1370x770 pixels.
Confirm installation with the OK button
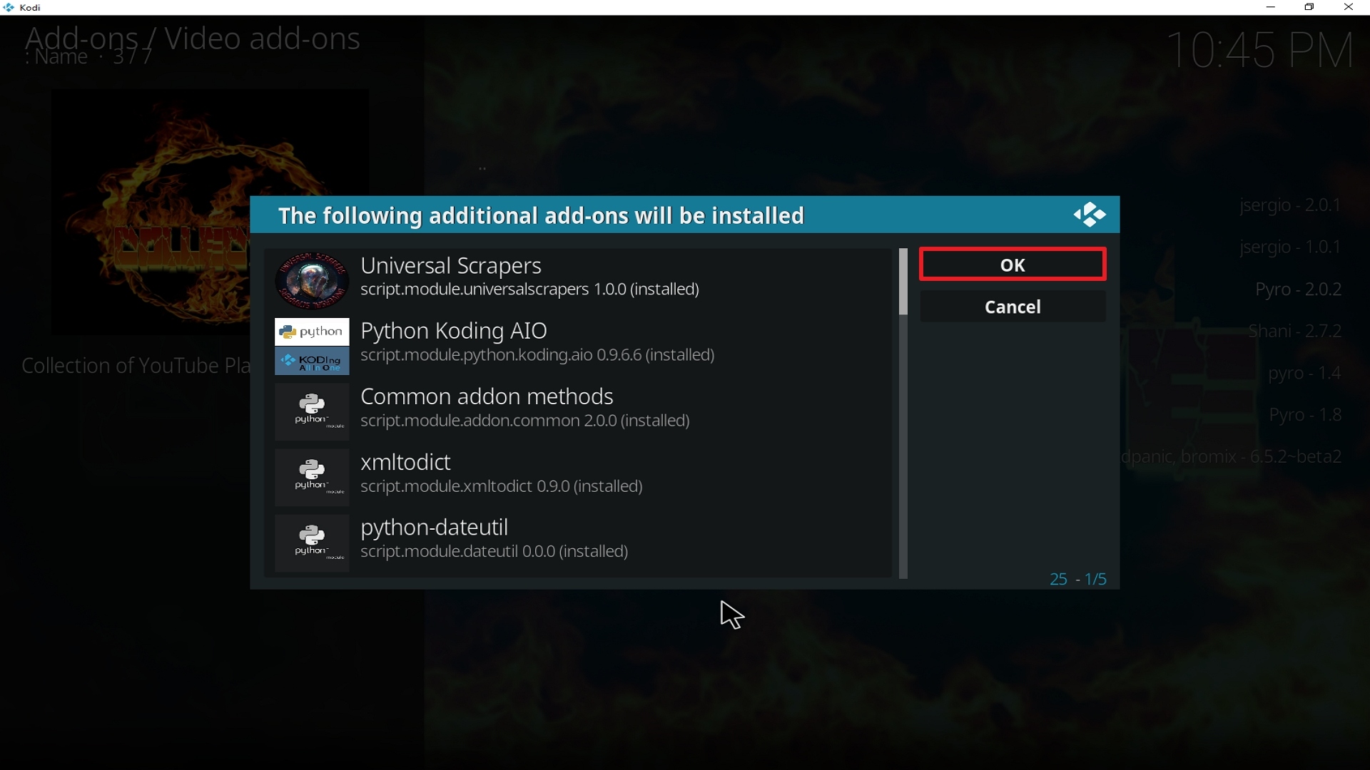point(1013,265)
